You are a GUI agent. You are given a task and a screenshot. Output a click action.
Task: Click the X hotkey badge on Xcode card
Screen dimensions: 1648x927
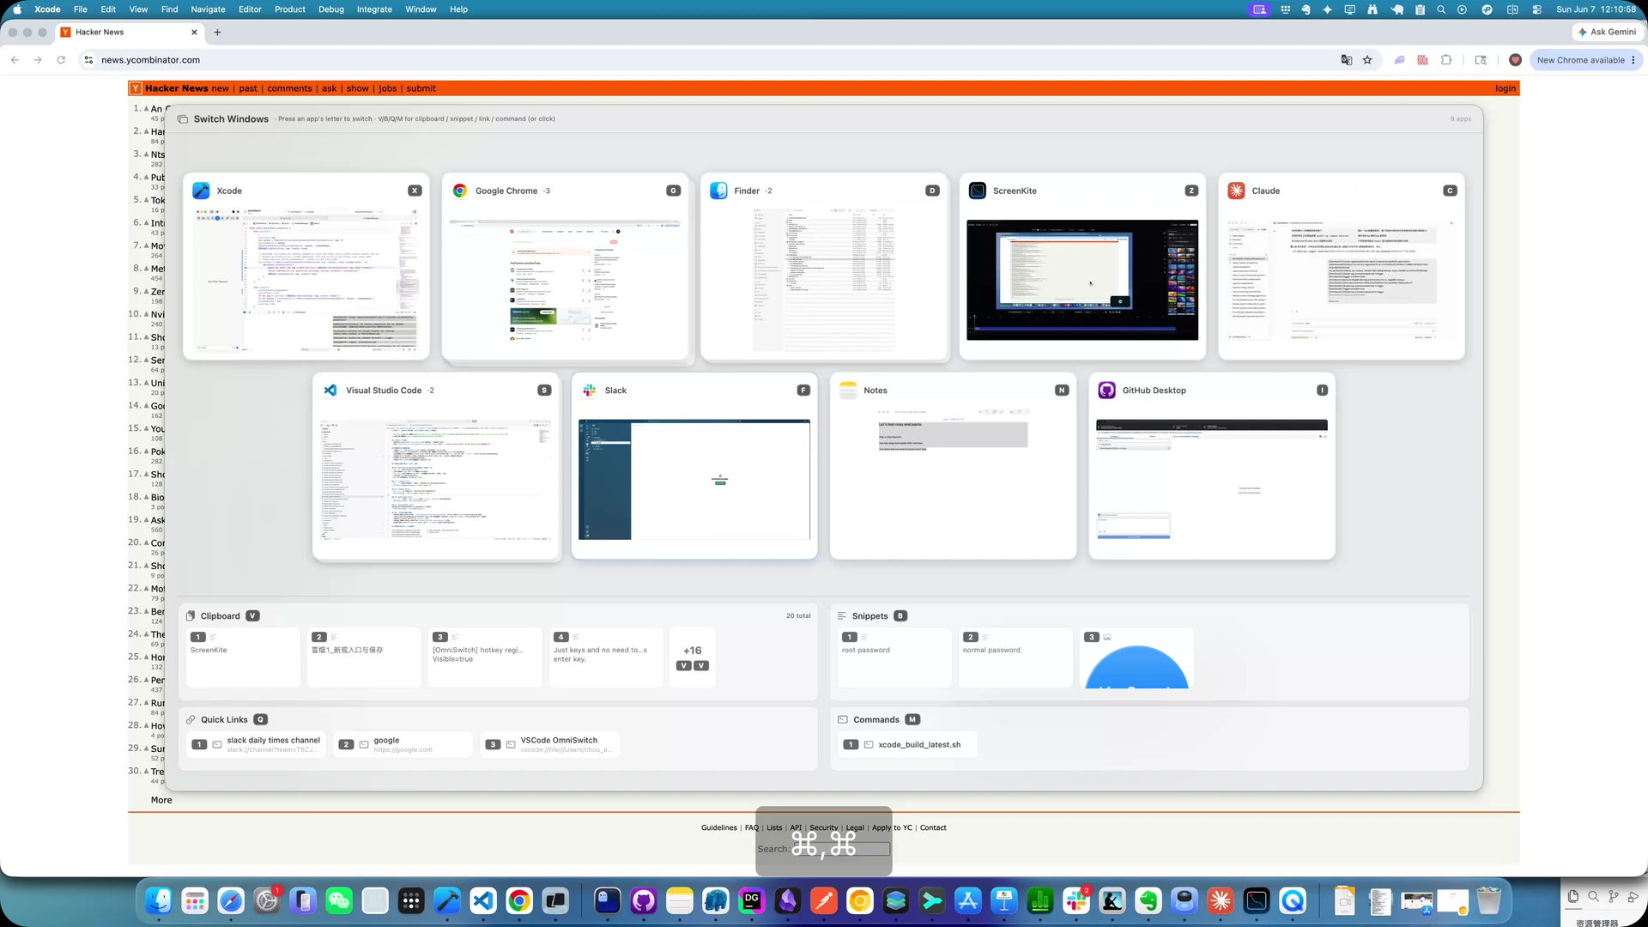point(415,191)
